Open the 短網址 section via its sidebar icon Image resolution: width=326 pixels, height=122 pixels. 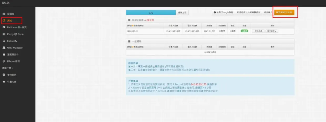pyautogui.click(x=4, y=14)
